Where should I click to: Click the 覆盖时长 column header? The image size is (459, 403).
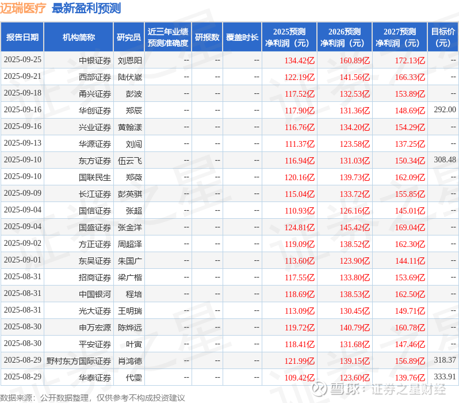pos(242,37)
